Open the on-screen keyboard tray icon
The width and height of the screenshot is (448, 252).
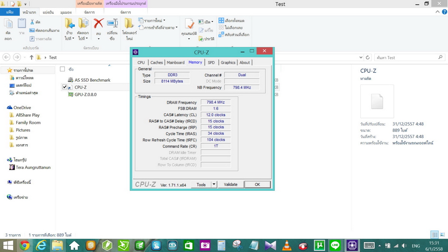[369, 245]
